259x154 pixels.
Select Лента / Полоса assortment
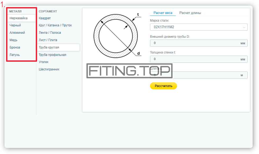point(50,32)
